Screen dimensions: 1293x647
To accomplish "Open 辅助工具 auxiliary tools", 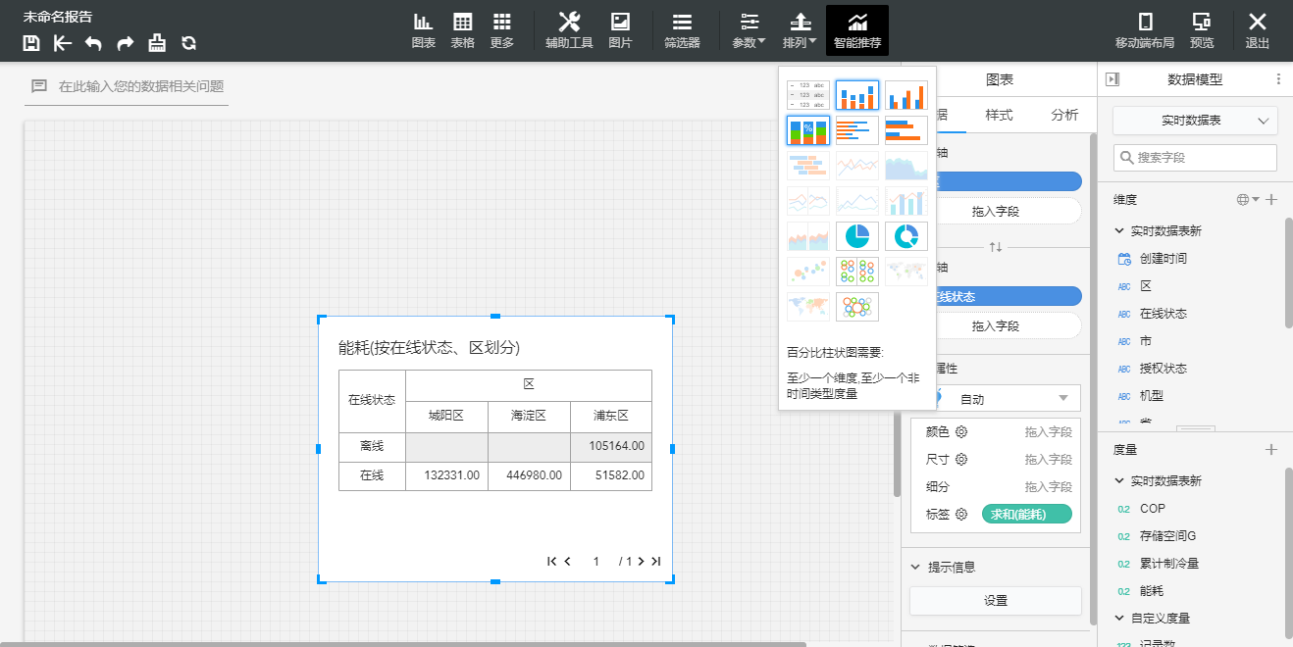I will pos(569,31).
